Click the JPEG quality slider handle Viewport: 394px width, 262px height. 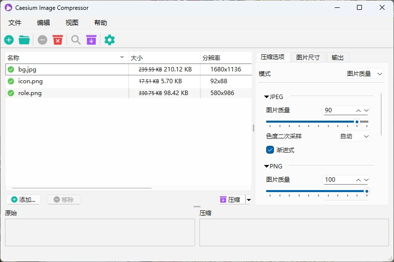pyautogui.click(x=357, y=122)
